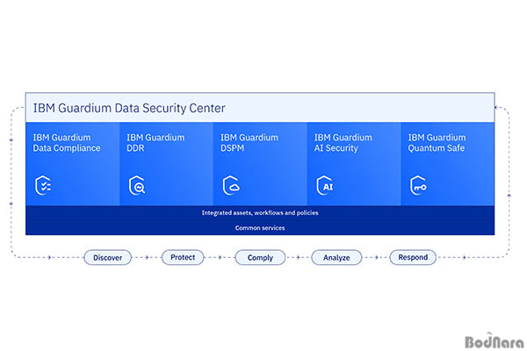Click the DSPM shield cloud icon
Image resolution: width=527 pixels, height=351 pixels.
[231, 185]
